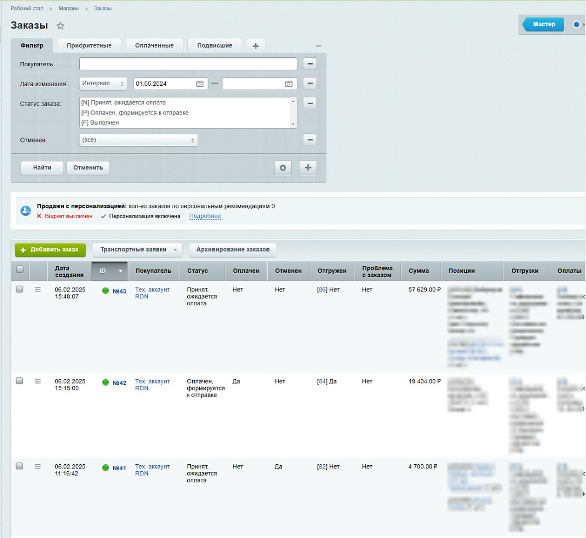
Task: Add a new filter tab plus
Action: pos(255,46)
